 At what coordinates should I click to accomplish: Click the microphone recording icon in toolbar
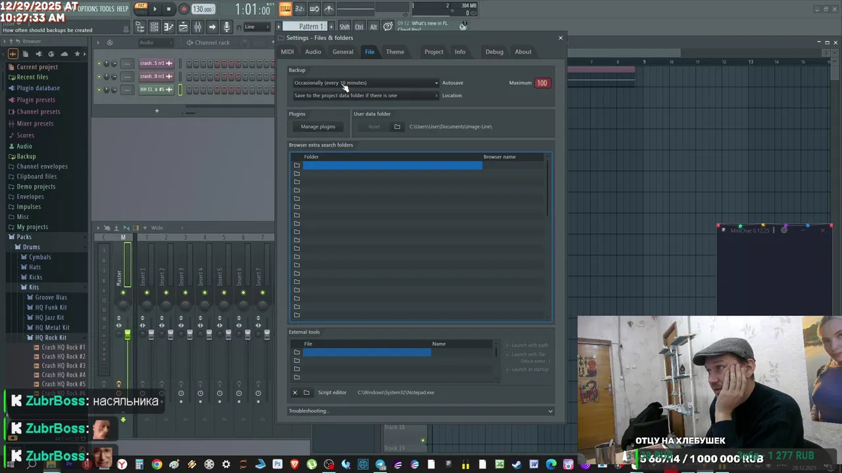tap(226, 27)
